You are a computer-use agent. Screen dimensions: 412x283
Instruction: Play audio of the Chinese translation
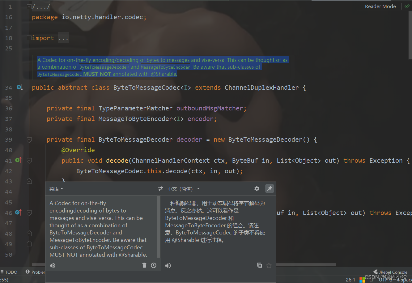pos(168,265)
